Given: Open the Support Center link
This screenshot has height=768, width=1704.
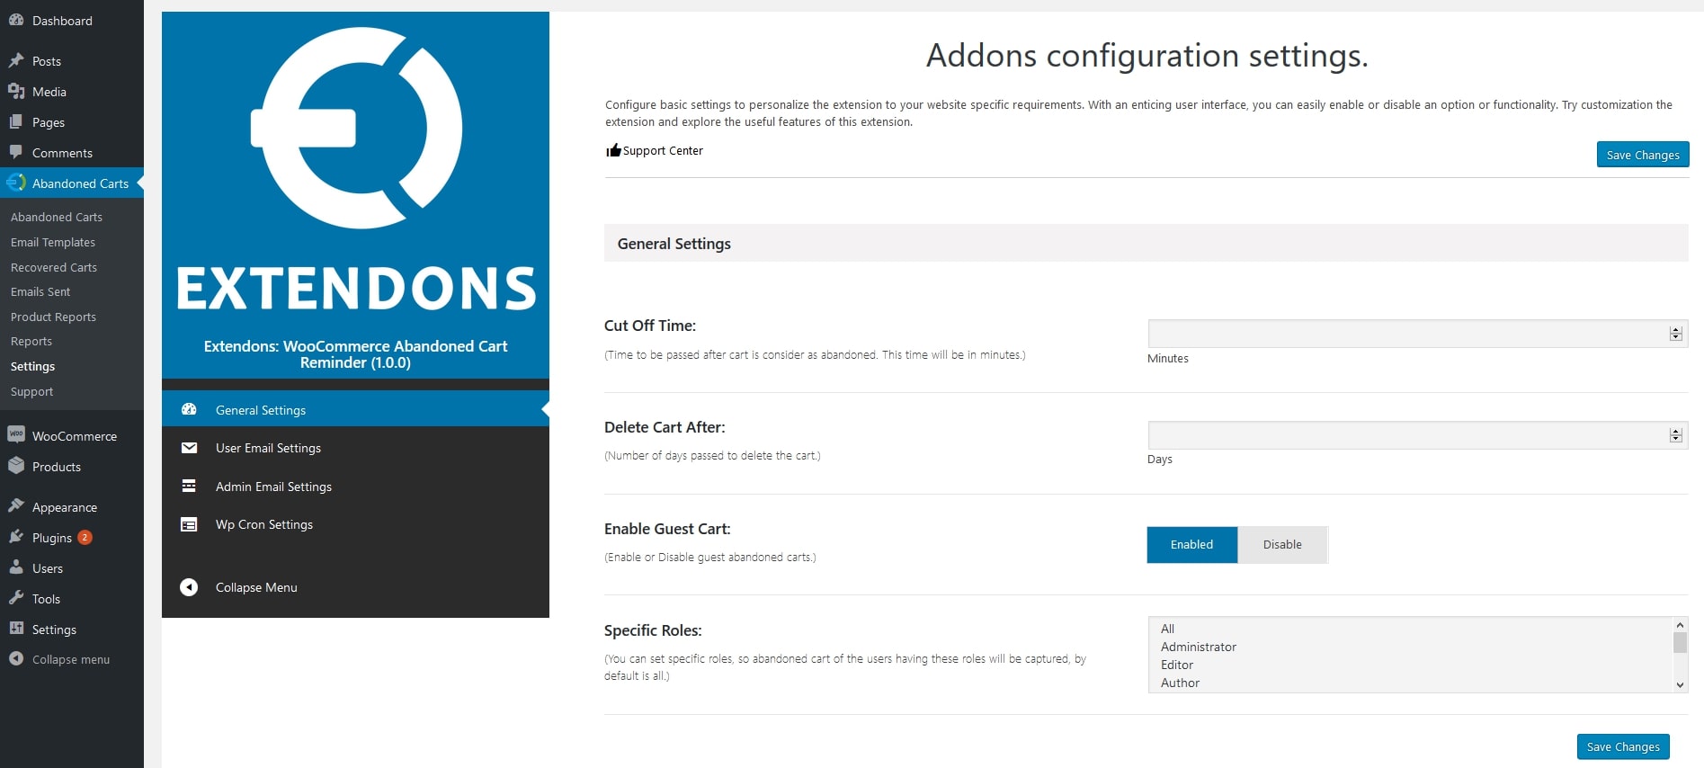Looking at the screenshot, I should point(663,150).
